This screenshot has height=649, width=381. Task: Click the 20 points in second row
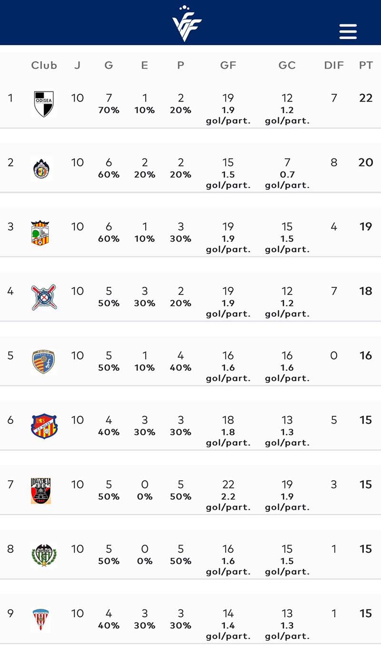pos(366,162)
